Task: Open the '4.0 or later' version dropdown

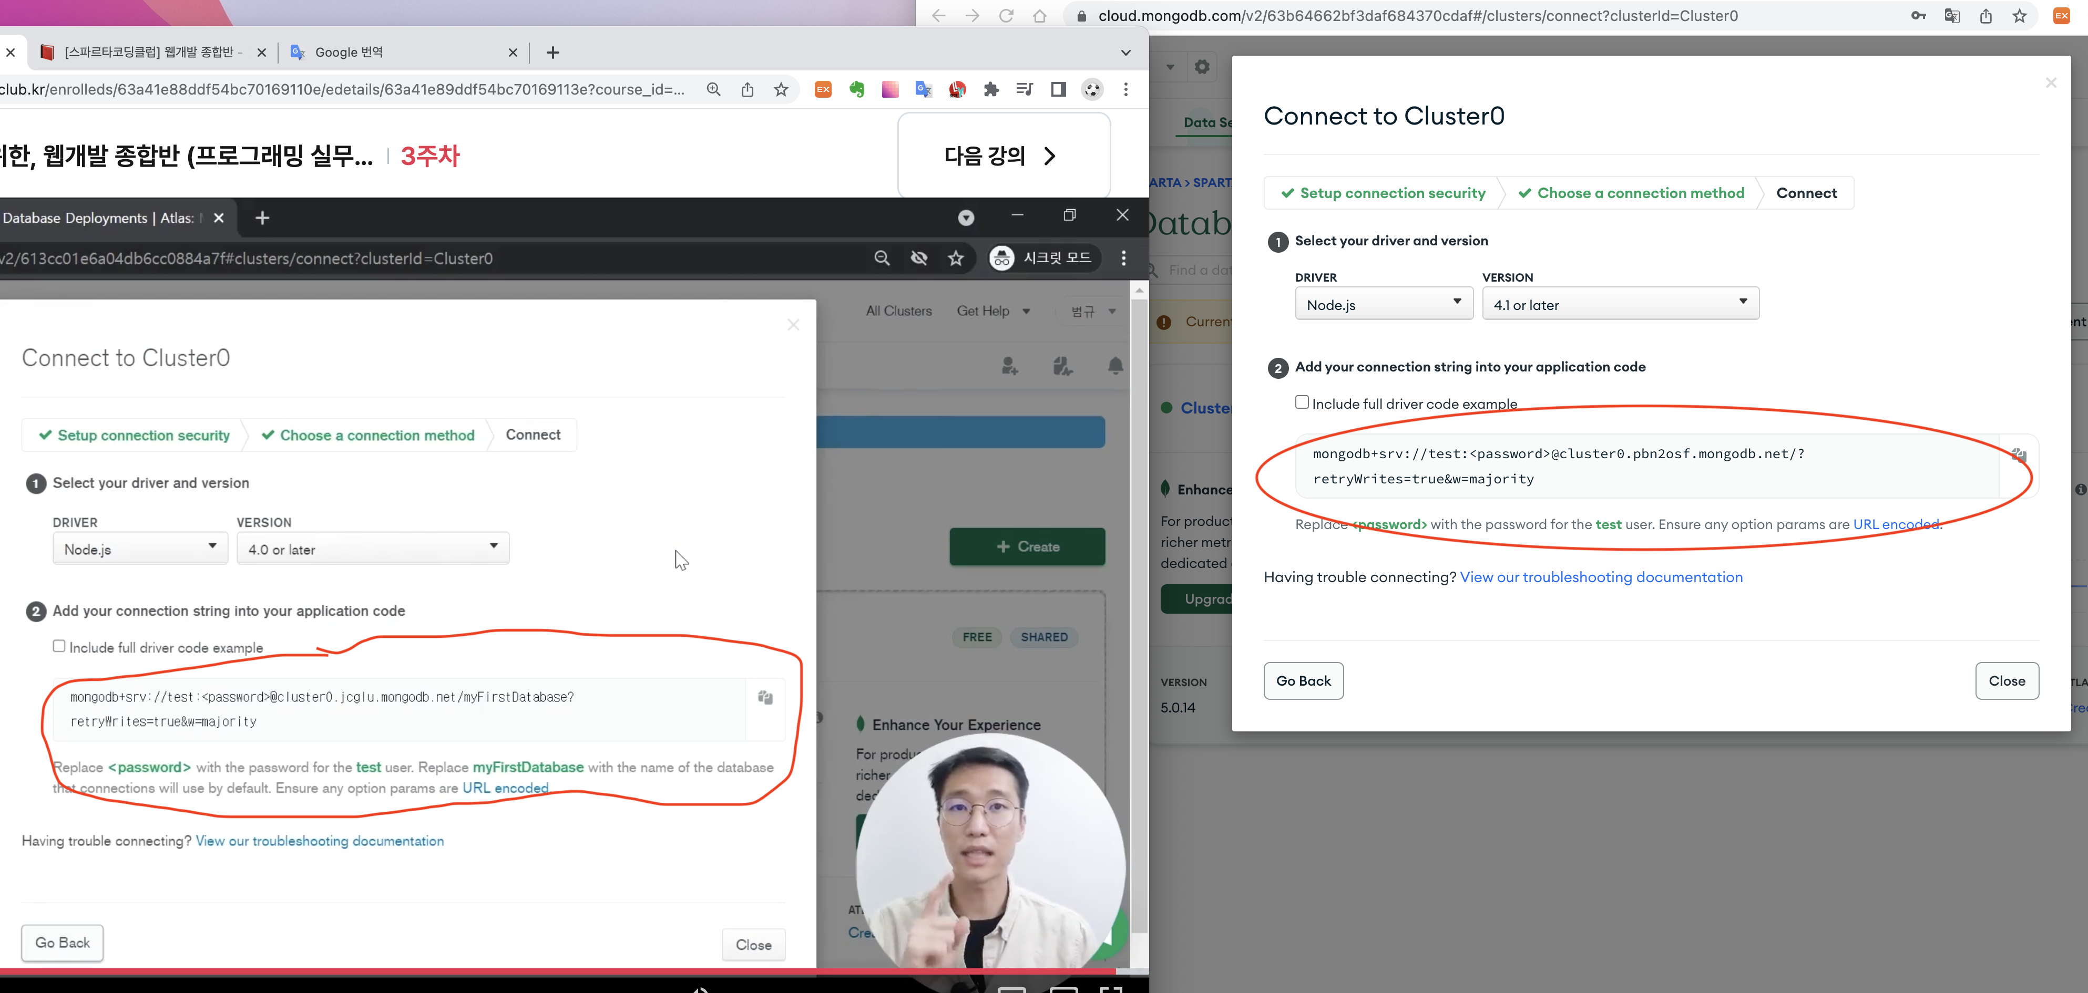Action: click(x=373, y=549)
